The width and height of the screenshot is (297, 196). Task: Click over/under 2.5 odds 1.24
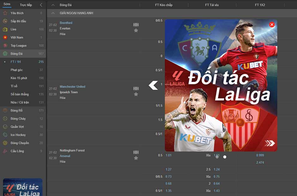pos(216,169)
